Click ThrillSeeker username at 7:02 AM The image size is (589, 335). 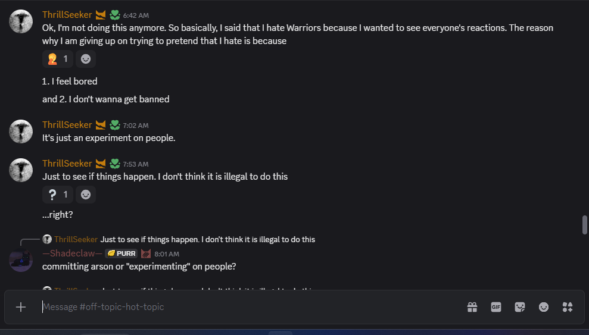[67, 125]
